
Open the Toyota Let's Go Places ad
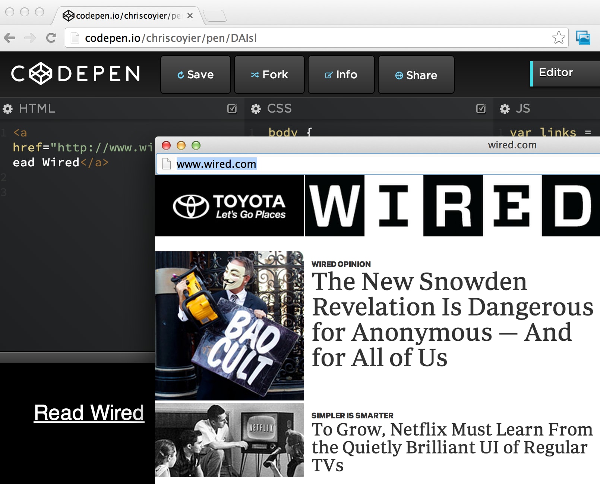tap(230, 206)
